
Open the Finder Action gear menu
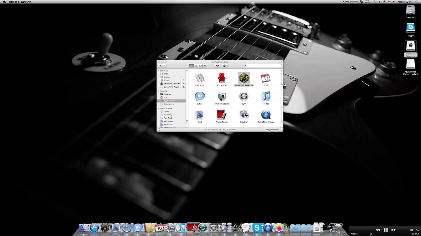225,66
